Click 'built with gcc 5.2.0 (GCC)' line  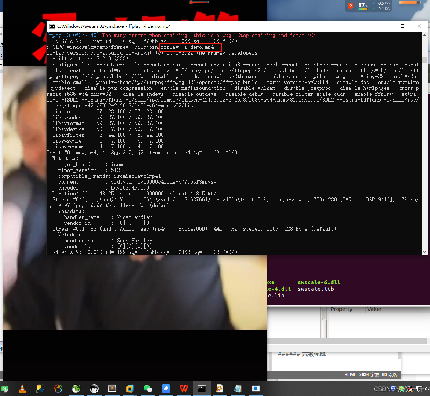pos(90,59)
